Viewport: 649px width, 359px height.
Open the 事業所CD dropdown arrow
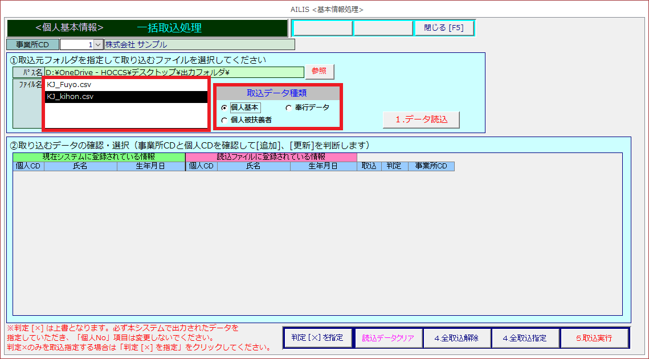tap(97, 44)
